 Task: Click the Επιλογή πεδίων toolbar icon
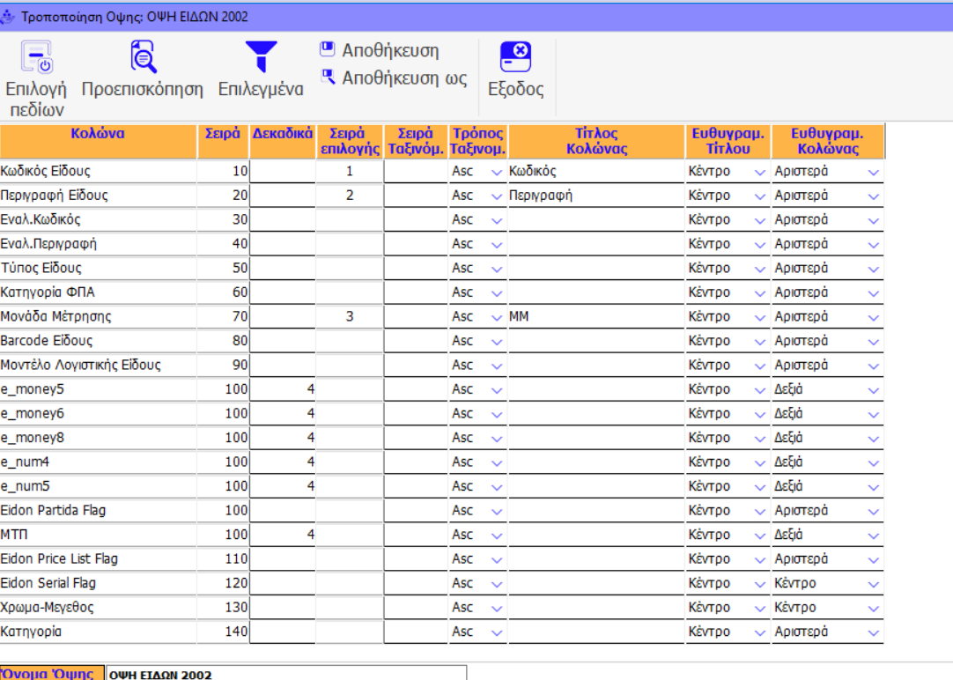36,59
